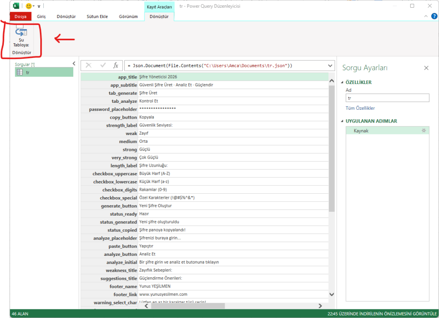Click the Güçlendirme Önerileri: value

pos(161,279)
